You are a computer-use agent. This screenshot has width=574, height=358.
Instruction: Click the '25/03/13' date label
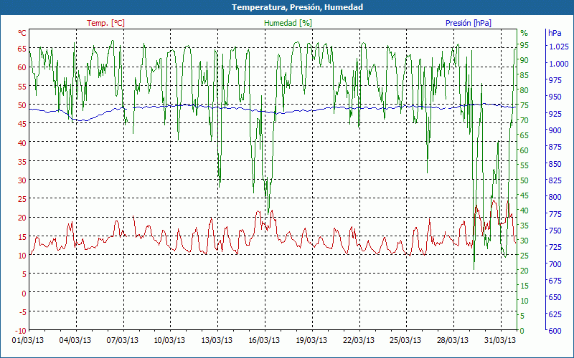click(x=405, y=341)
